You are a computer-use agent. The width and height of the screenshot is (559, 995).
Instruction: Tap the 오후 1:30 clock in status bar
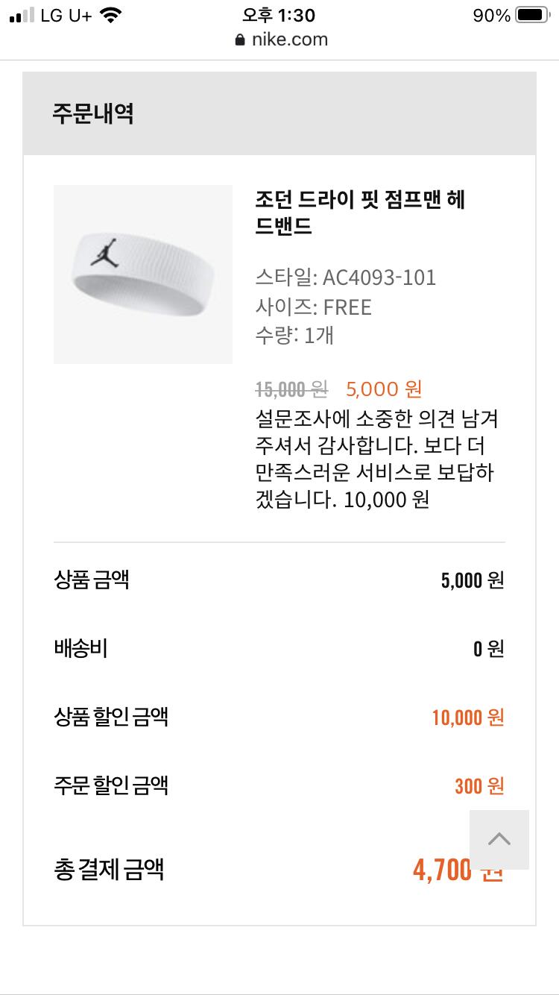click(x=279, y=15)
